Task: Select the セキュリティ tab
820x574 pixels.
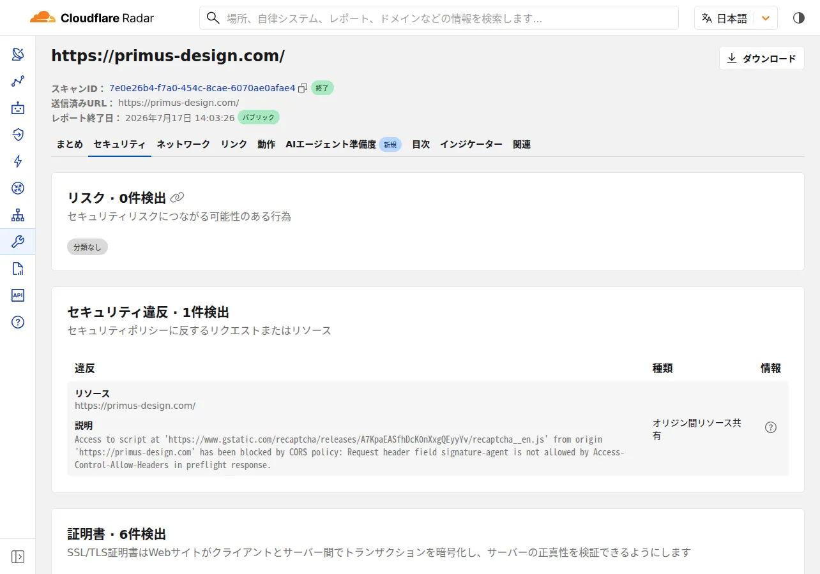Action: pos(120,144)
